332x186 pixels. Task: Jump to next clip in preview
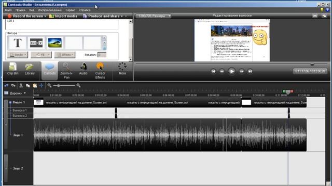(250, 71)
